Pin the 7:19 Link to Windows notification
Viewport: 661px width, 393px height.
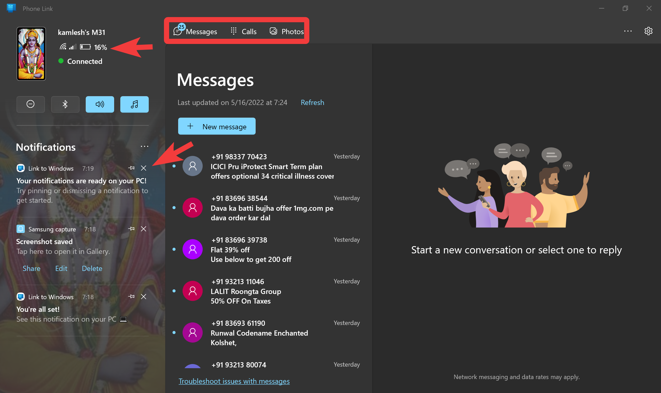tap(131, 168)
